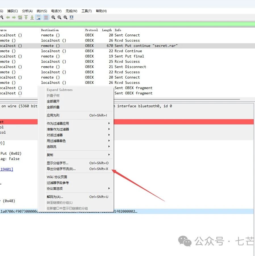This screenshot has width=255, height=256.
Task: Choose 显示分组字节... menu entry
Action: [76, 163]
